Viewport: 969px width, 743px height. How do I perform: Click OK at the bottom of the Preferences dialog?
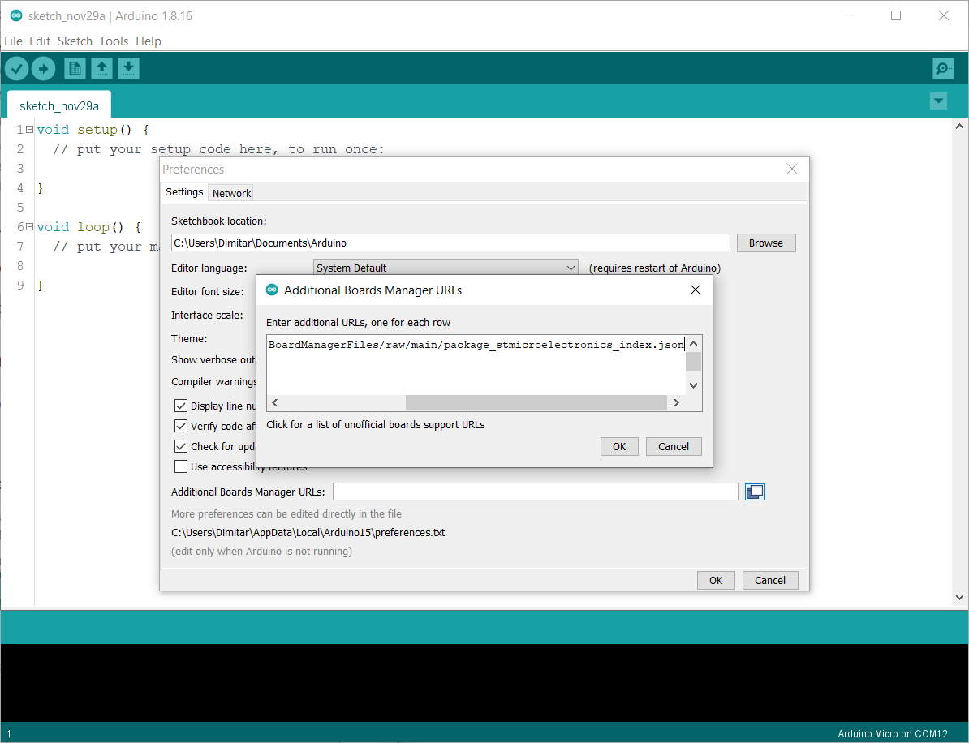point(716,581)
